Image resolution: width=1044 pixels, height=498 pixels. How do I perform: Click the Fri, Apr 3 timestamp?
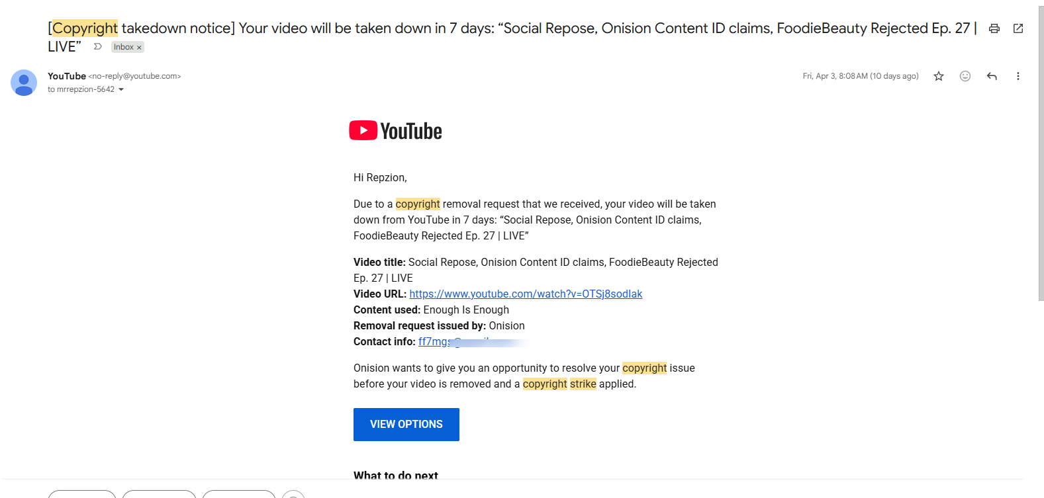click(x=860, y=76)
